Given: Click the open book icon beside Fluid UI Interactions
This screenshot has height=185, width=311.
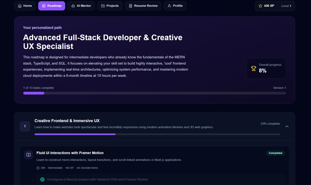Looking at the screenshot, I should click(29, 155).
